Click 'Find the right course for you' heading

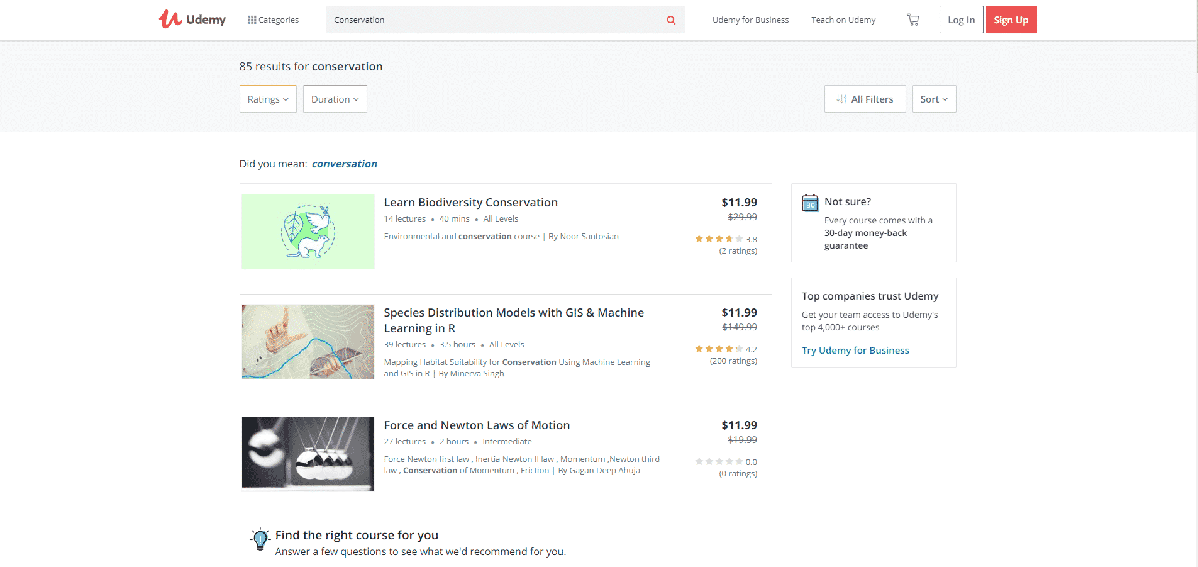[x=357, y=535]
